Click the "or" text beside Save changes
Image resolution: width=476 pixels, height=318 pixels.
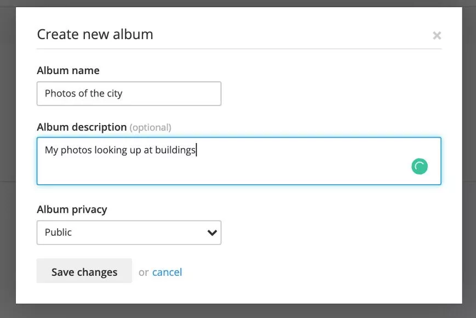tap(144, 272)
